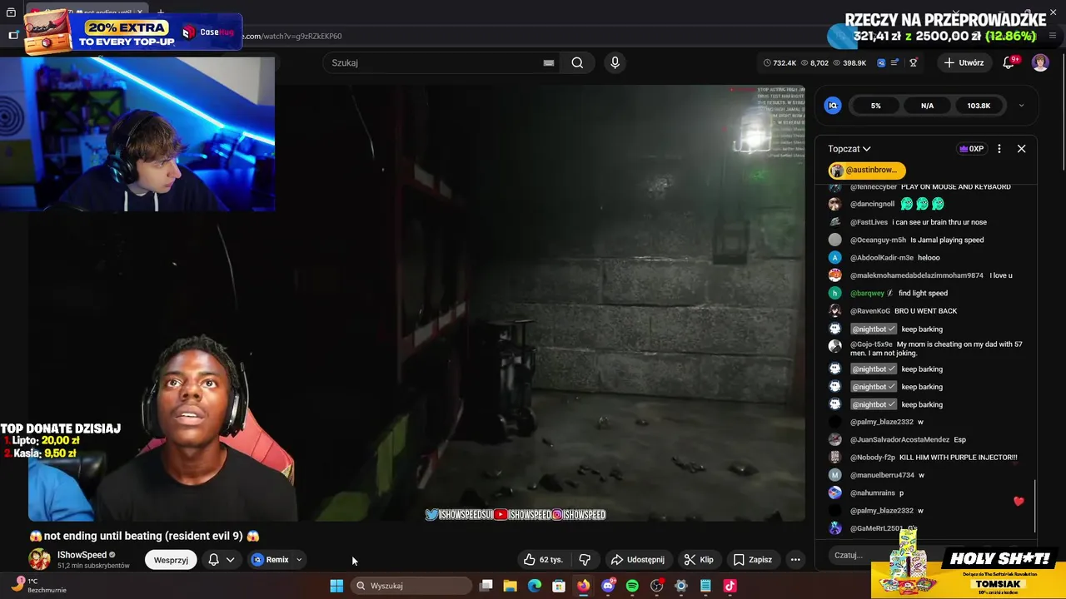Click the round blue IQ logo above chat

click(x=833, y=106)
